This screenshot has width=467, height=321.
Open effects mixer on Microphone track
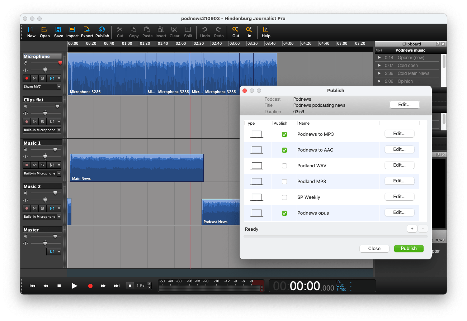point(52,78)
